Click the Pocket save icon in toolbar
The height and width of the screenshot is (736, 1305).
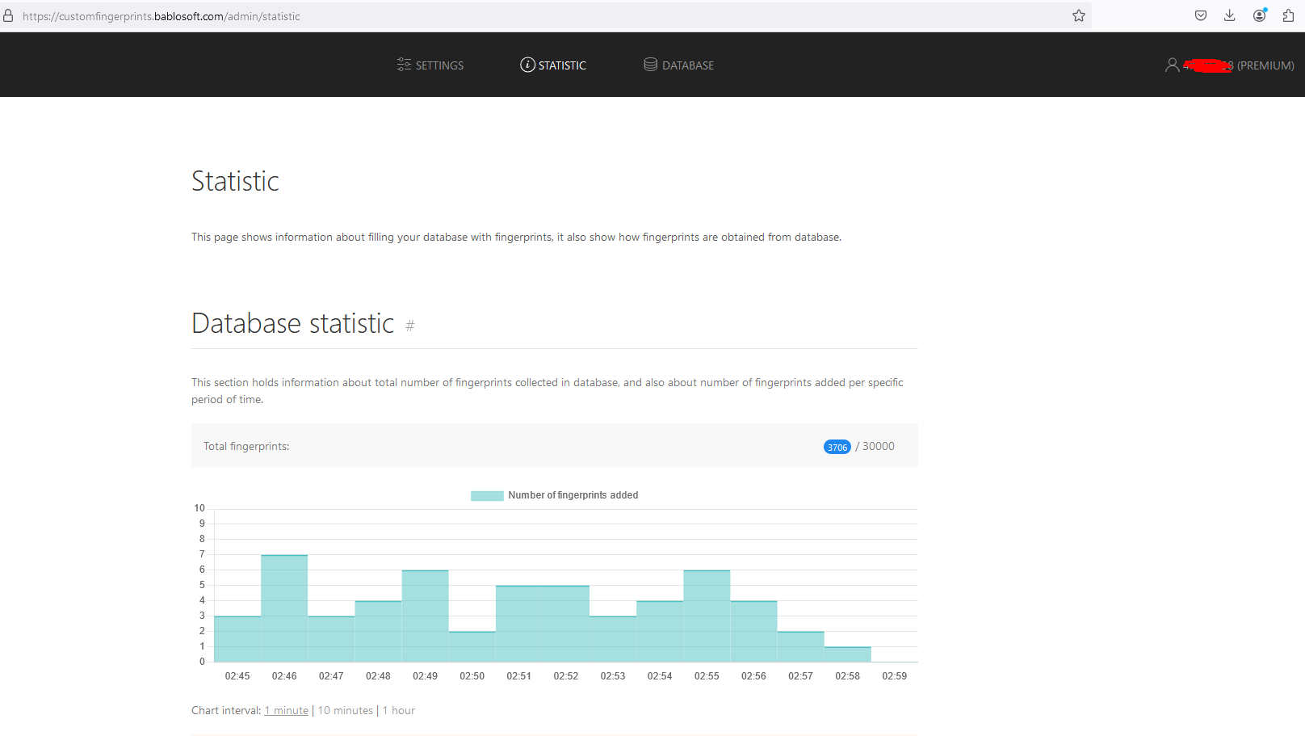pyautogui.click(x=1201, y=16)
